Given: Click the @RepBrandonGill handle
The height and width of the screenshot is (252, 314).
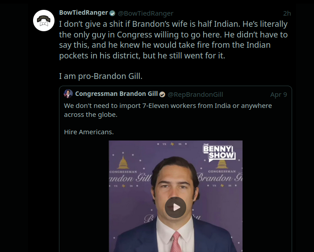Looking at the screenshot, I should [195, 94].
